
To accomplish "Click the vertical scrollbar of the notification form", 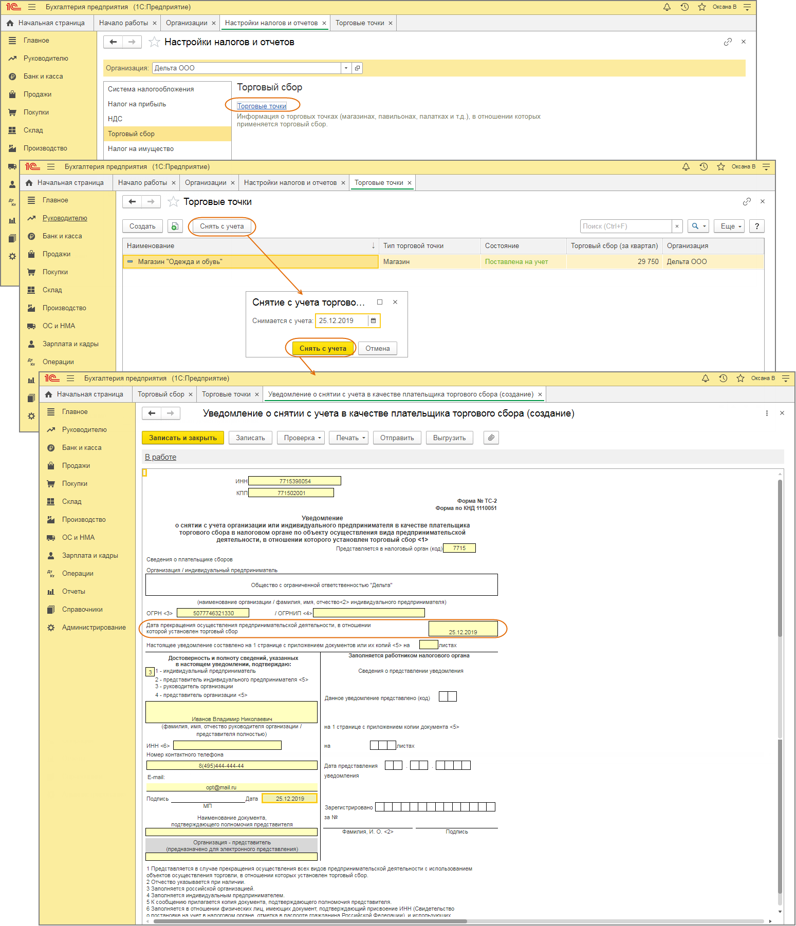I will pyautogui.click(x=780, y=558).
